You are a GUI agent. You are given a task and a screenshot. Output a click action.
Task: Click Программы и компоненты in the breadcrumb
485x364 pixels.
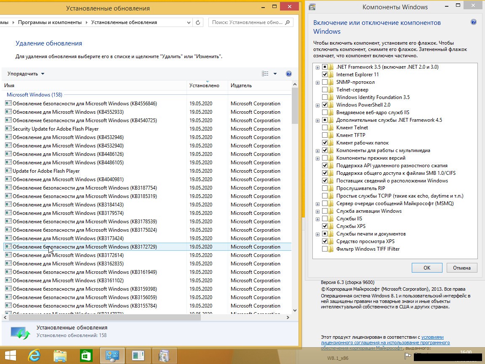[50, 22]
